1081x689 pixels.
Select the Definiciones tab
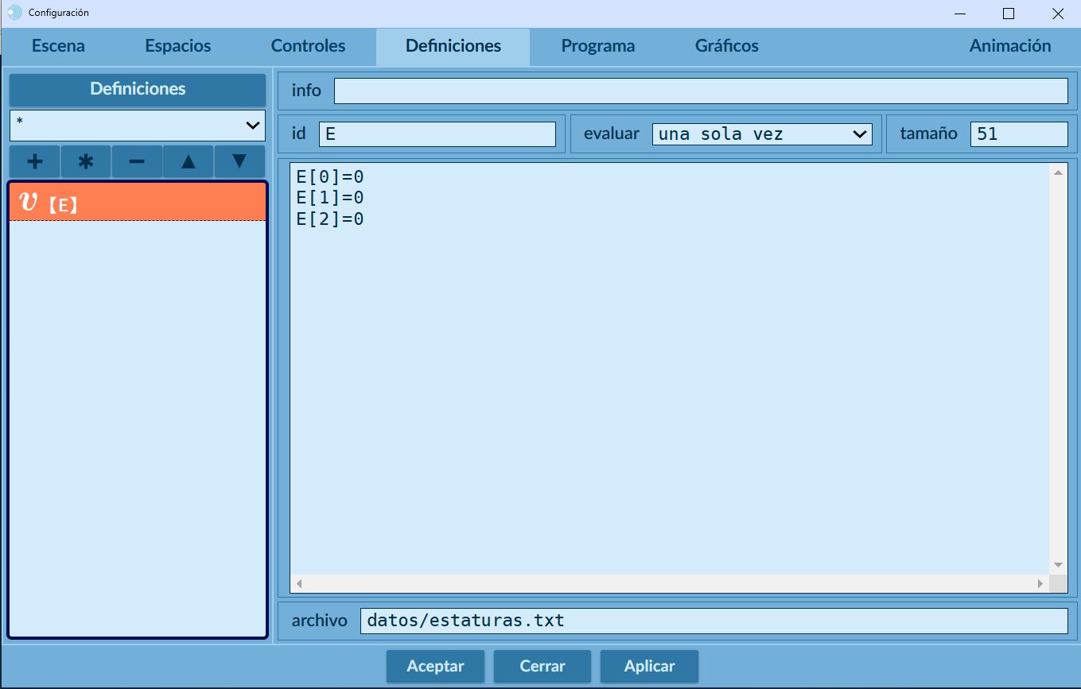453,46
